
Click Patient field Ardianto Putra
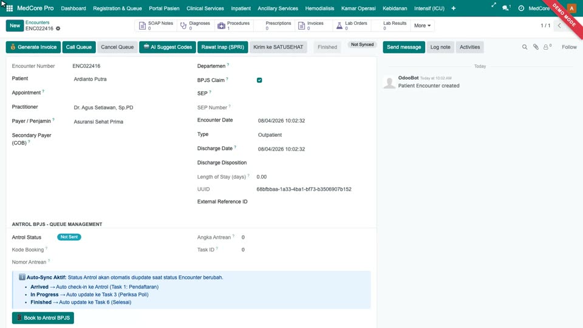[x=90, y=79]
